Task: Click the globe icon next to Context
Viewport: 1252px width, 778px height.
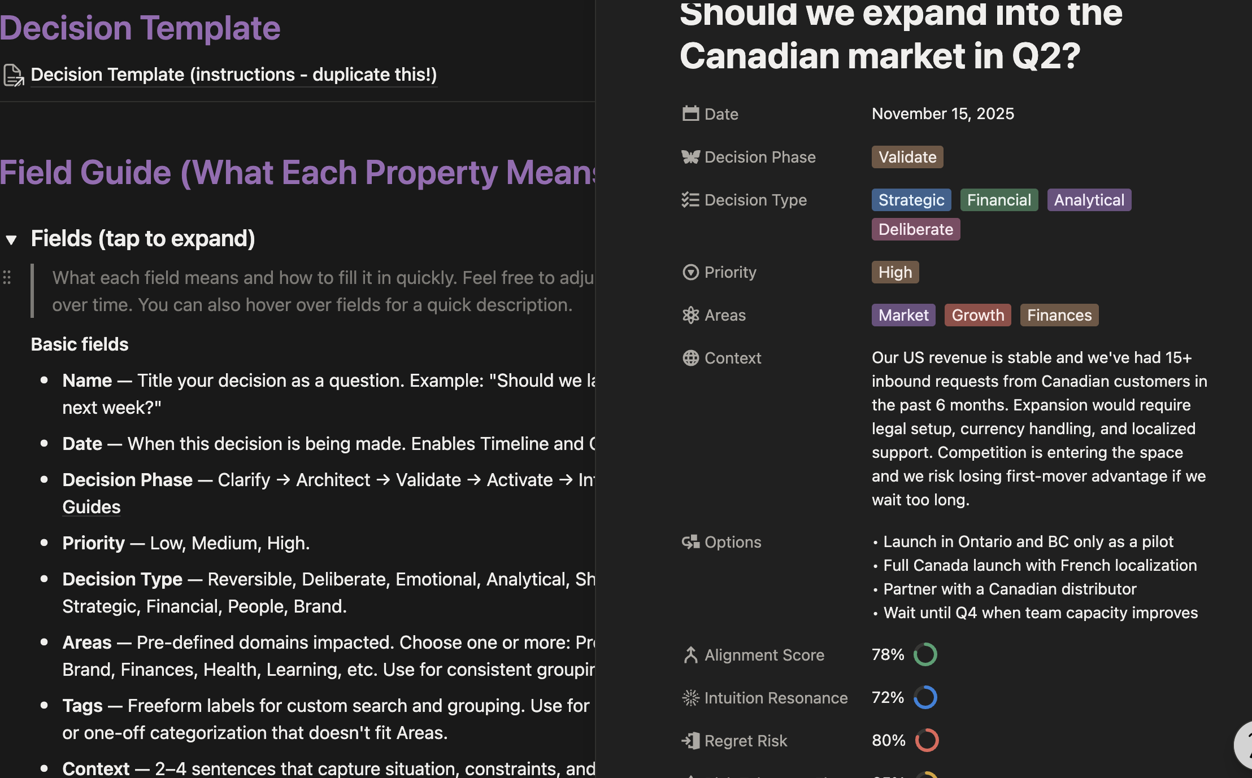Action: [x=690, y=358]
